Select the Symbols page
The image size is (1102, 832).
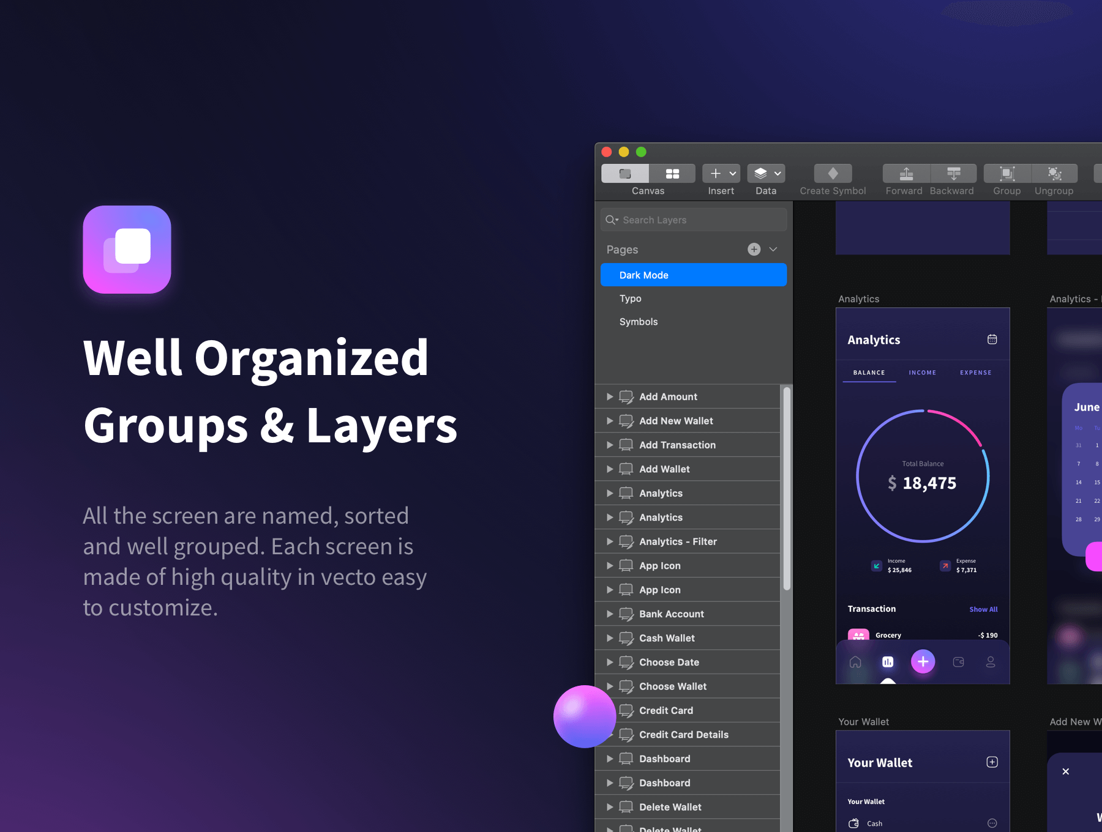click(639, 322)
